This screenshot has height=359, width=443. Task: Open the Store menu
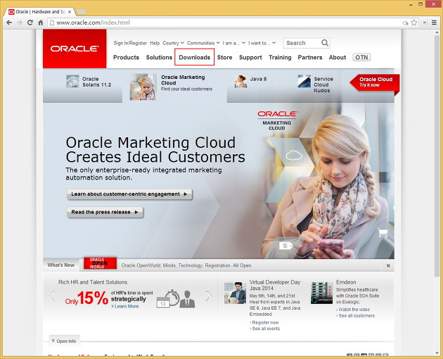tap(224, 58)
